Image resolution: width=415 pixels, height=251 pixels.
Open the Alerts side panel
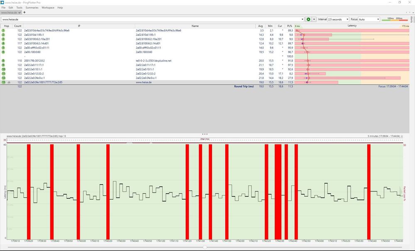(412, 19)
